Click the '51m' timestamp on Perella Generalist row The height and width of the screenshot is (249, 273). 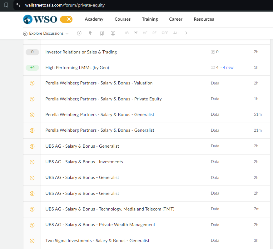(x=258, y=114)
